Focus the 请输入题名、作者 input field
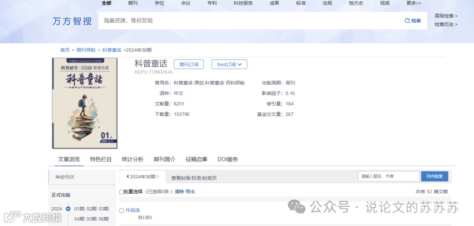This screenshot has height=226, width=474. 389,176
